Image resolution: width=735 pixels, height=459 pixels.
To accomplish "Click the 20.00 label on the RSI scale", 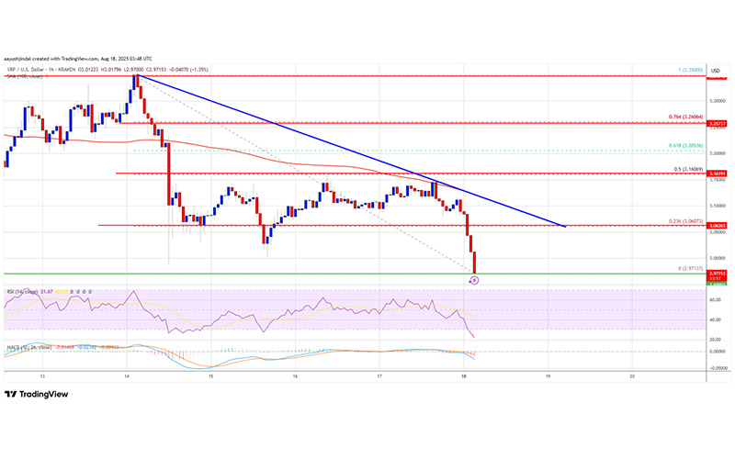I will click(x=716, y=339).
